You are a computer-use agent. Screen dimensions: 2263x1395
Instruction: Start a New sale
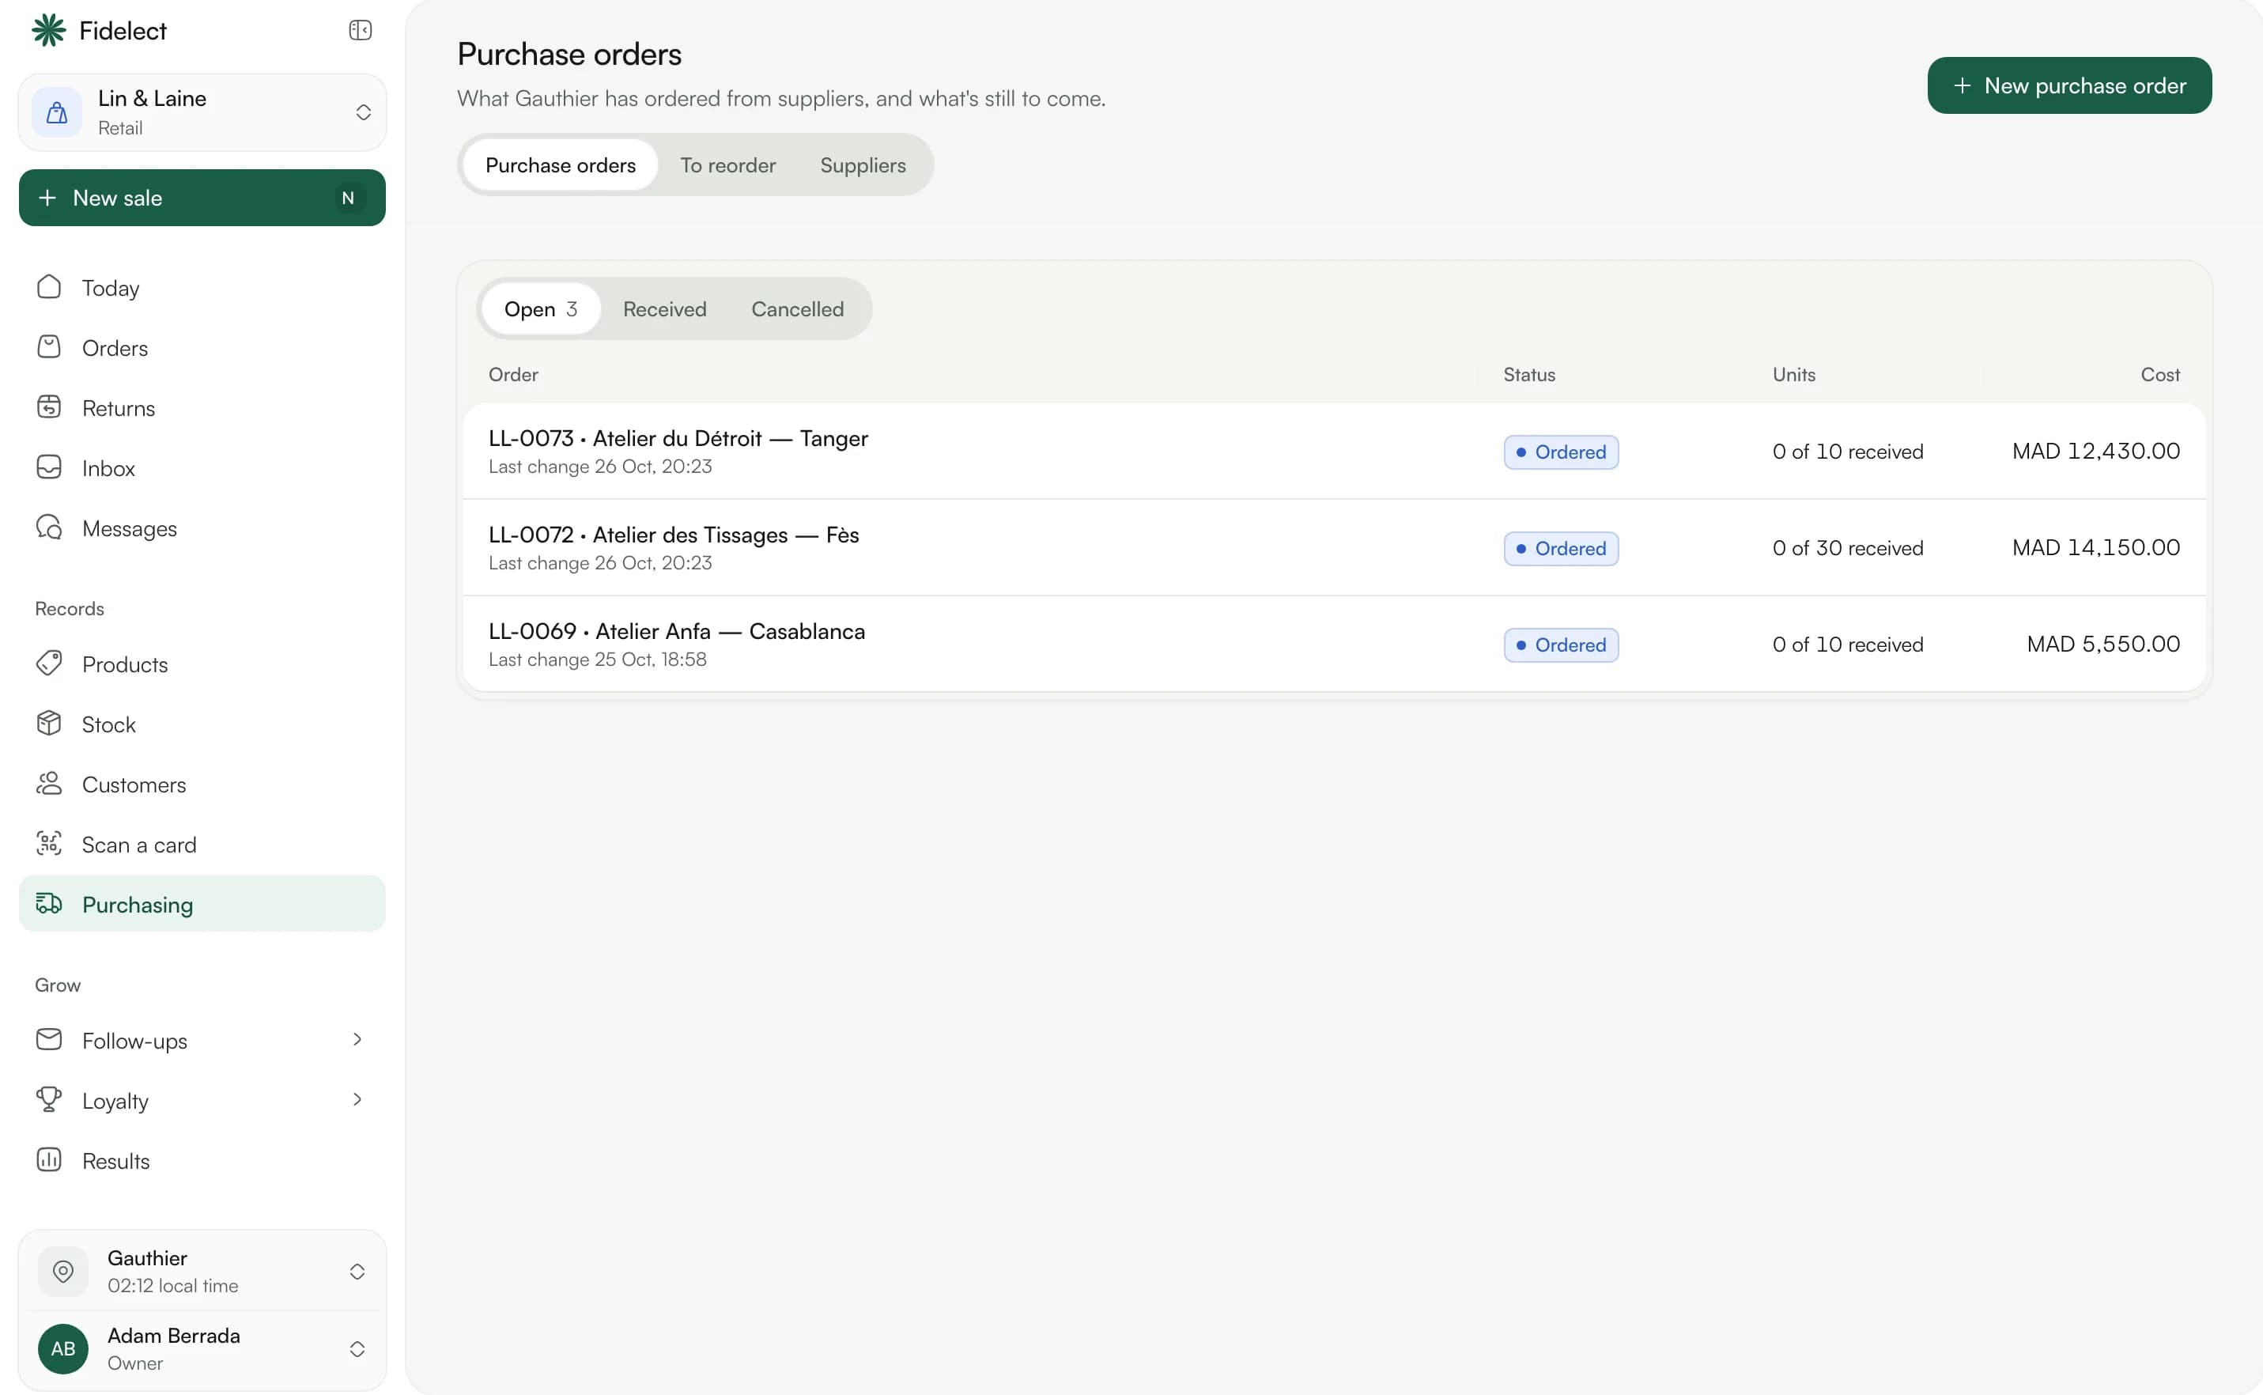click(202, 198)
